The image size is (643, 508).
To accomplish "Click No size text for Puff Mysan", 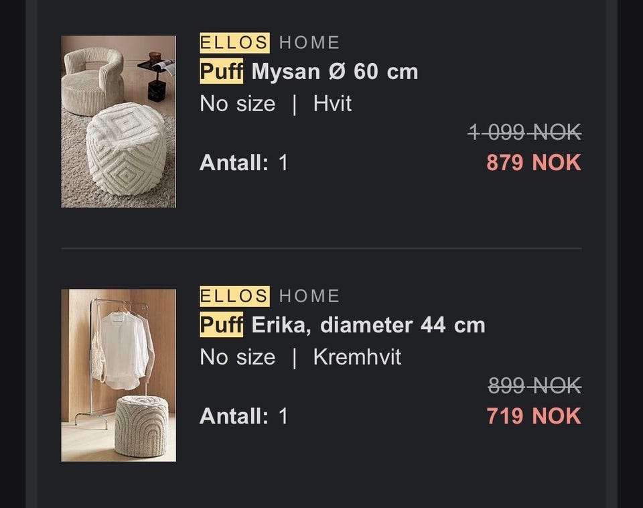I will point(237,103).
